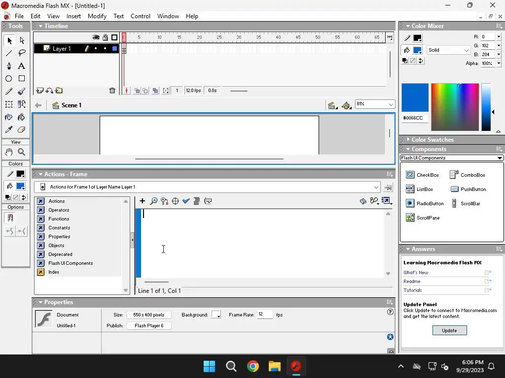Toggle pin current script button

tap(388, 188)
